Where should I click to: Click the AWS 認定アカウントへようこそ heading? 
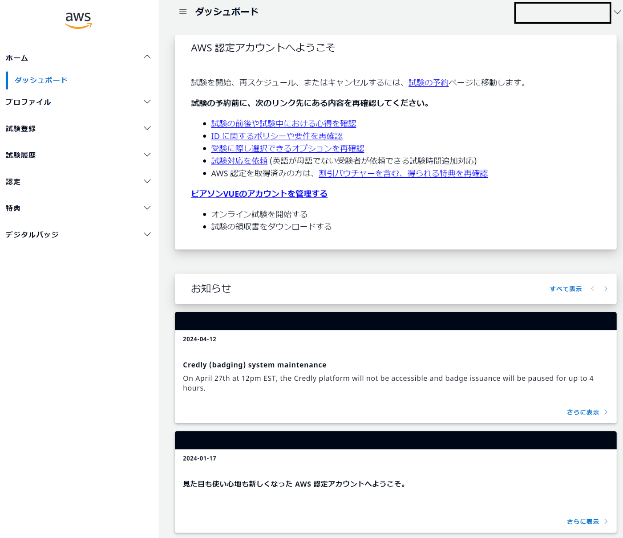[263, 48]
